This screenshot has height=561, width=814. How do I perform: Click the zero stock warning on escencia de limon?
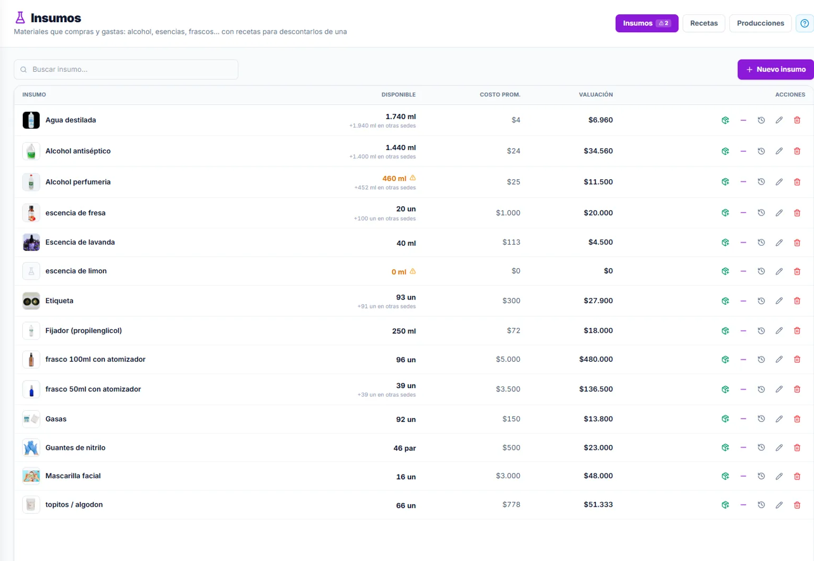(x=413, y=272)
